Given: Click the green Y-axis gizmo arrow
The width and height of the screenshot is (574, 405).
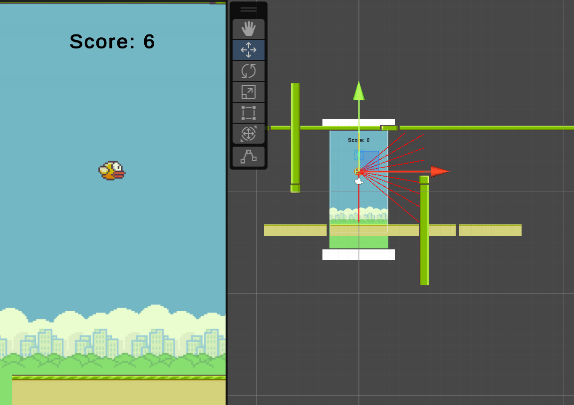Looking at the screenshot, I should [x=359, y=91].
